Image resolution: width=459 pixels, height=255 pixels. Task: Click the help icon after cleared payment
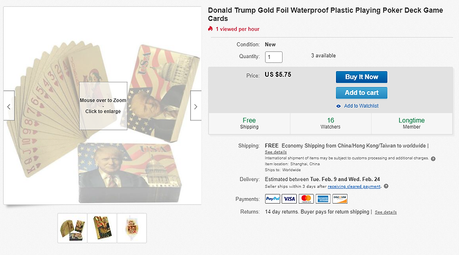coord(386,187)
